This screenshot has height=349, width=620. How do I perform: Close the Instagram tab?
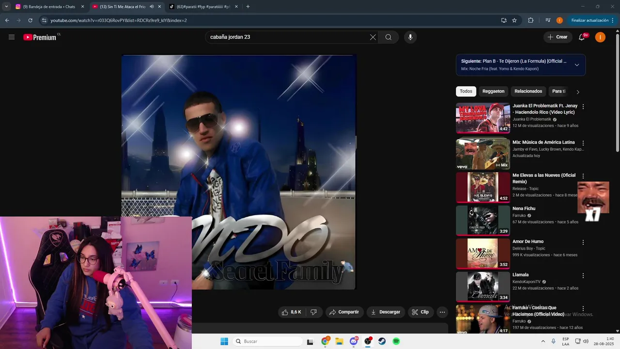point(82,7)
